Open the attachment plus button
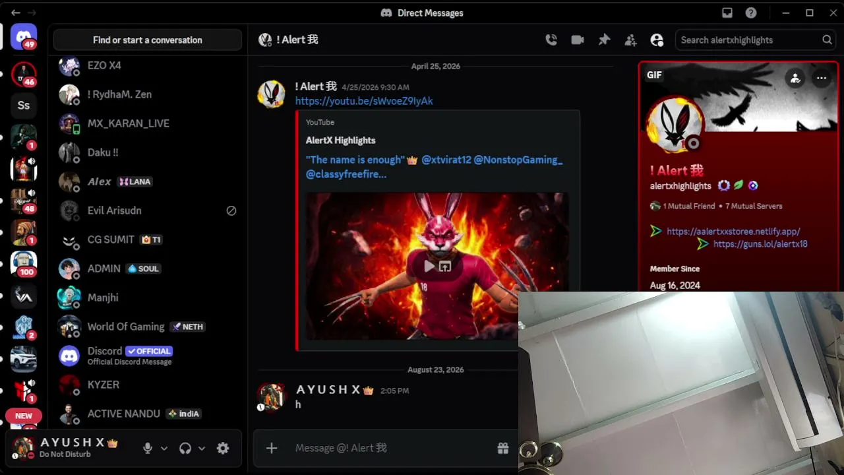This screenshot has width=844, height=475. (x=272, y=448)
